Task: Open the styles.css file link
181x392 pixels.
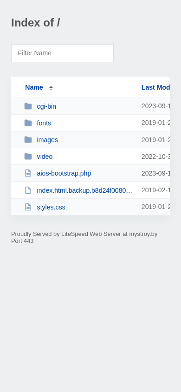Action: pyautogui.click(x=51, y=207)
